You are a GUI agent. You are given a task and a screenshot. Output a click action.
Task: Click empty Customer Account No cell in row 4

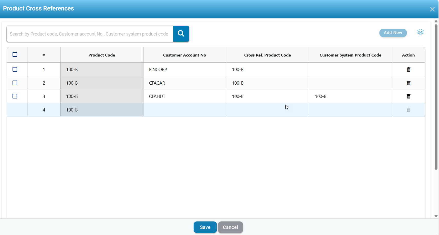click(184, 110)
